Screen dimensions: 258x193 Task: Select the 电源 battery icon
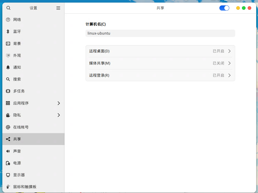pyautogui.click(x=8, y=163)
